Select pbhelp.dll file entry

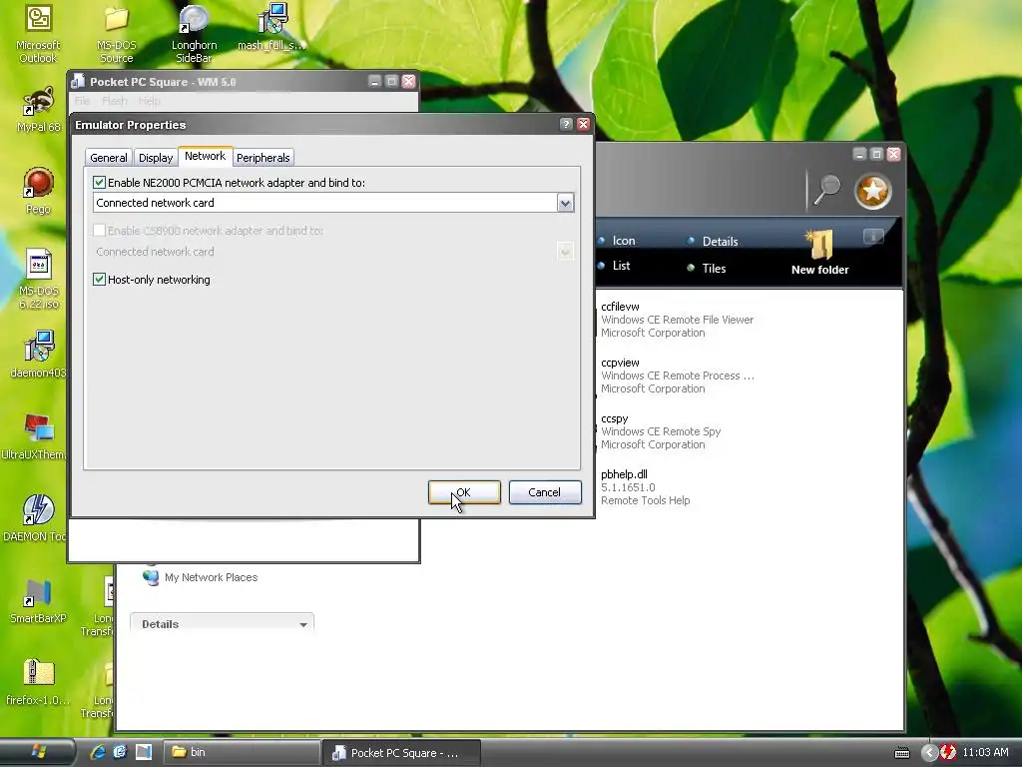(x=646, y=487)
